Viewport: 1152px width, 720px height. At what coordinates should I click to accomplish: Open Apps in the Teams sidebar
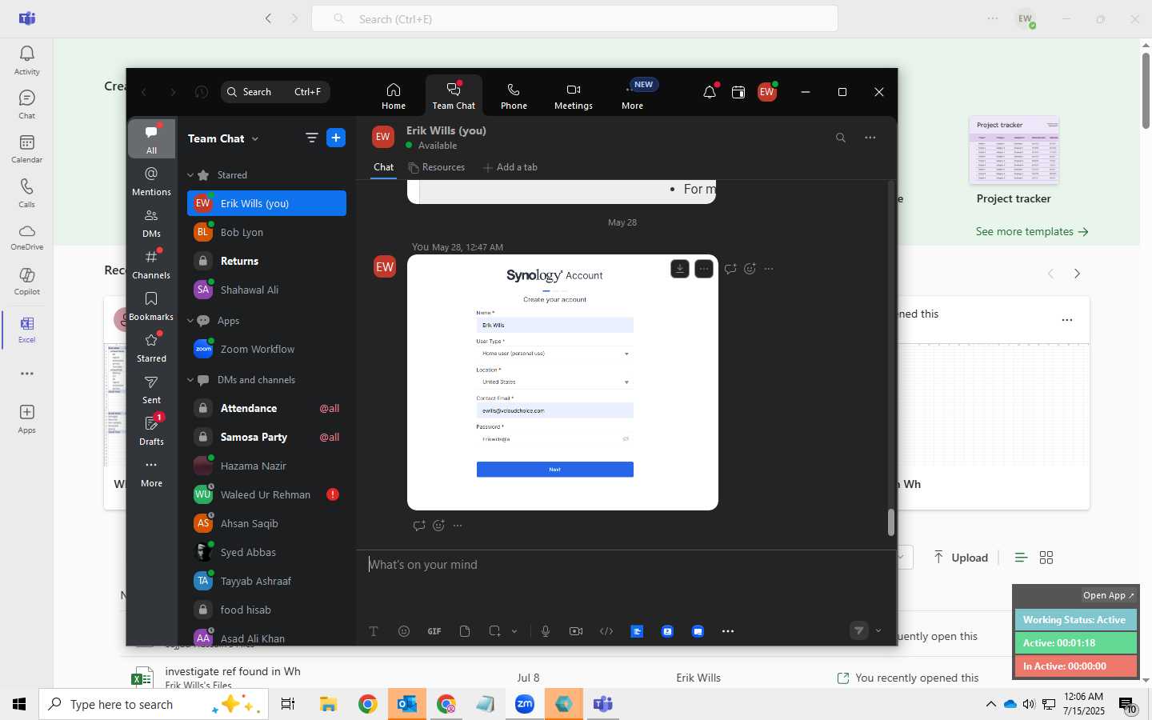click(26, 419)
